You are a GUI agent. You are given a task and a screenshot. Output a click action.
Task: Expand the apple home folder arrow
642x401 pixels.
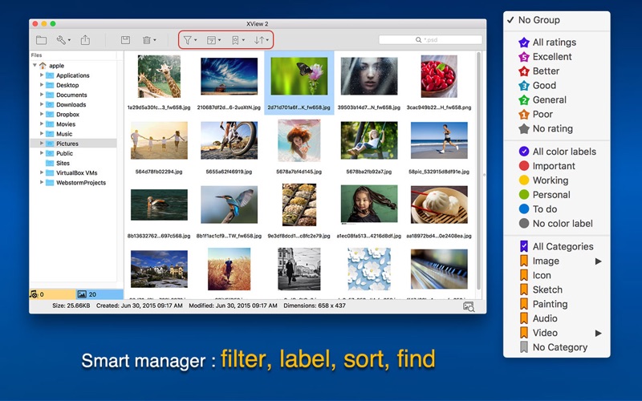coord(35,66)
